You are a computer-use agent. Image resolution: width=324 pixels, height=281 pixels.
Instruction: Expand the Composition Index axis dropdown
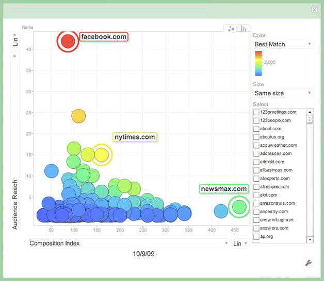point(128,243)
